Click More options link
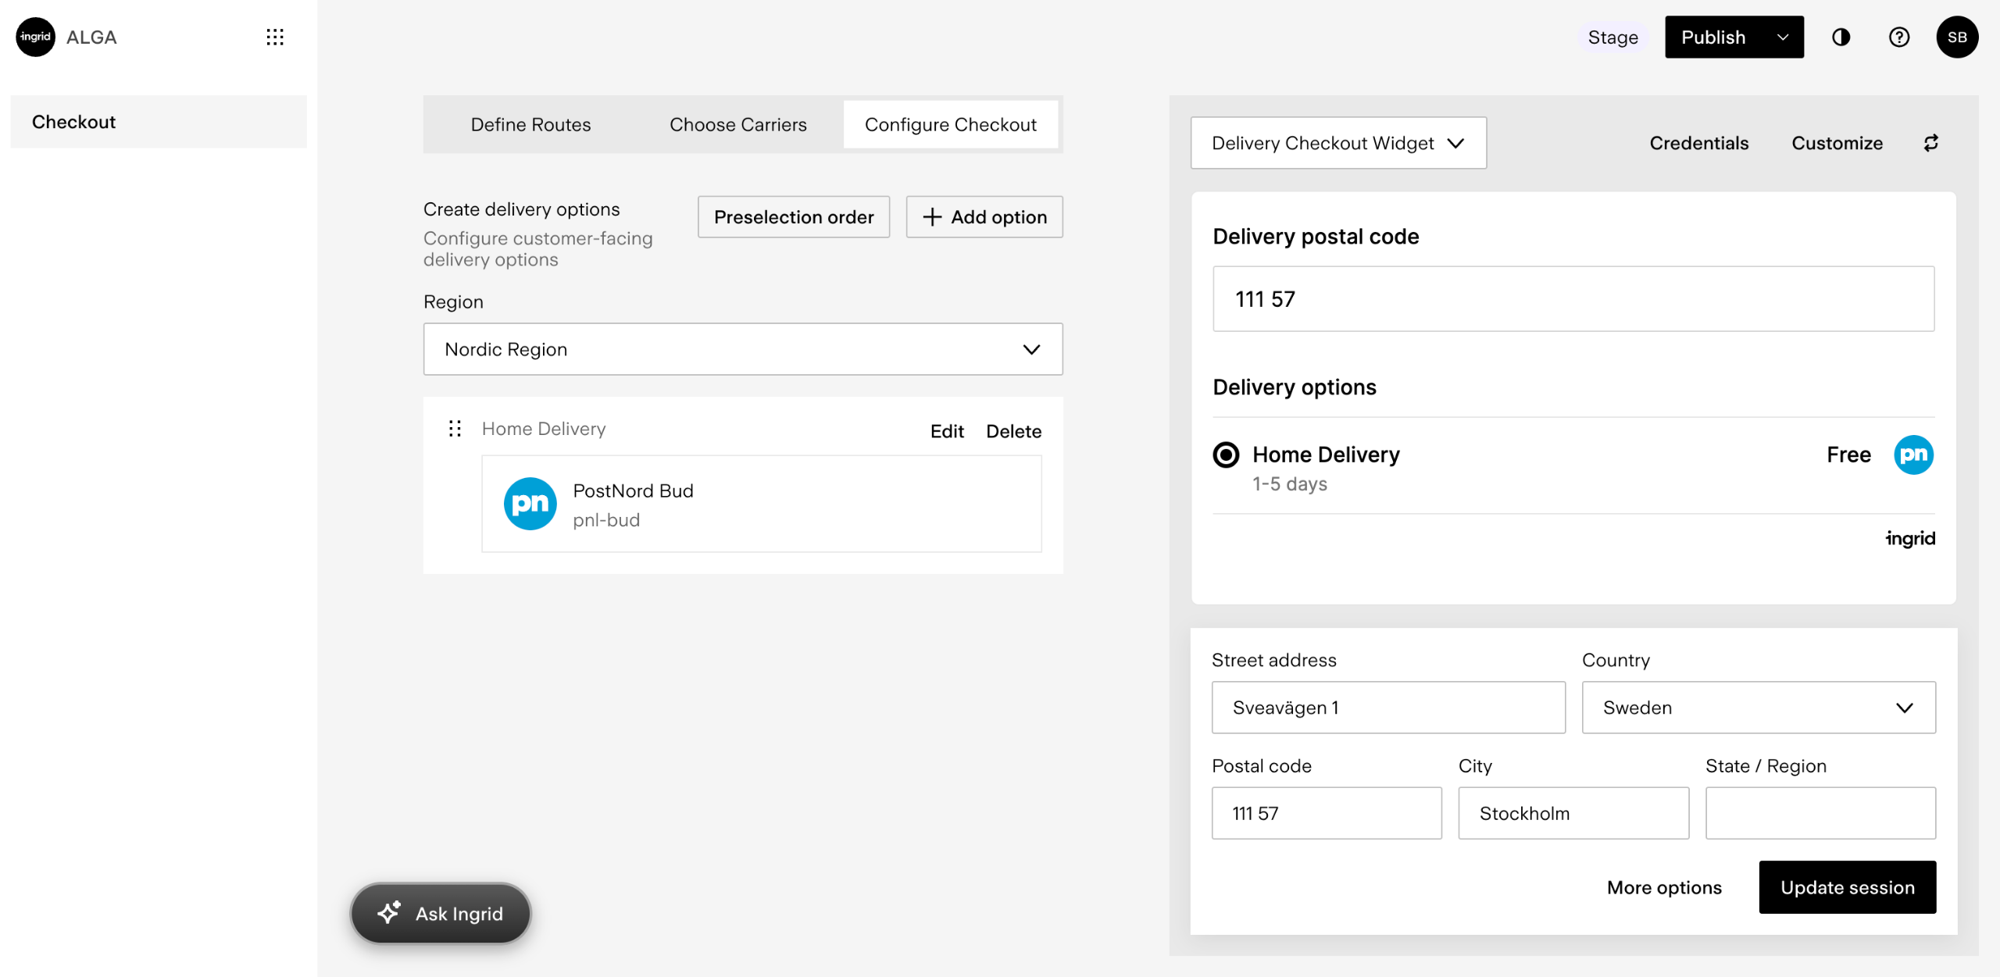2000x977 pixels. (1664, 887)
